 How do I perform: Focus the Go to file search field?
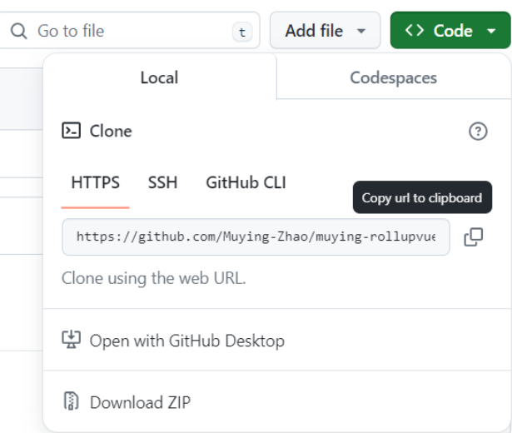tap(125, 31)
